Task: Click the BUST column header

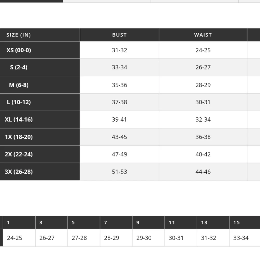Action: pos(119,35)
